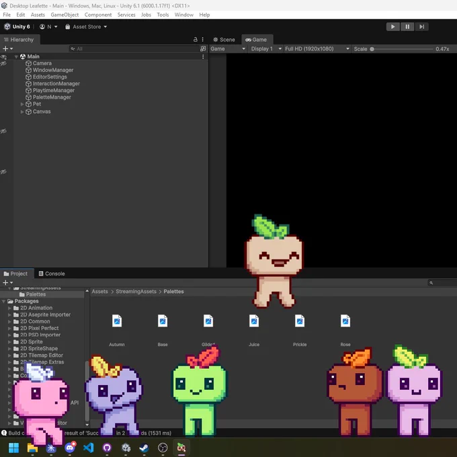Switch to the Console tab
The image size is (457, 457).
click(52, 274)
